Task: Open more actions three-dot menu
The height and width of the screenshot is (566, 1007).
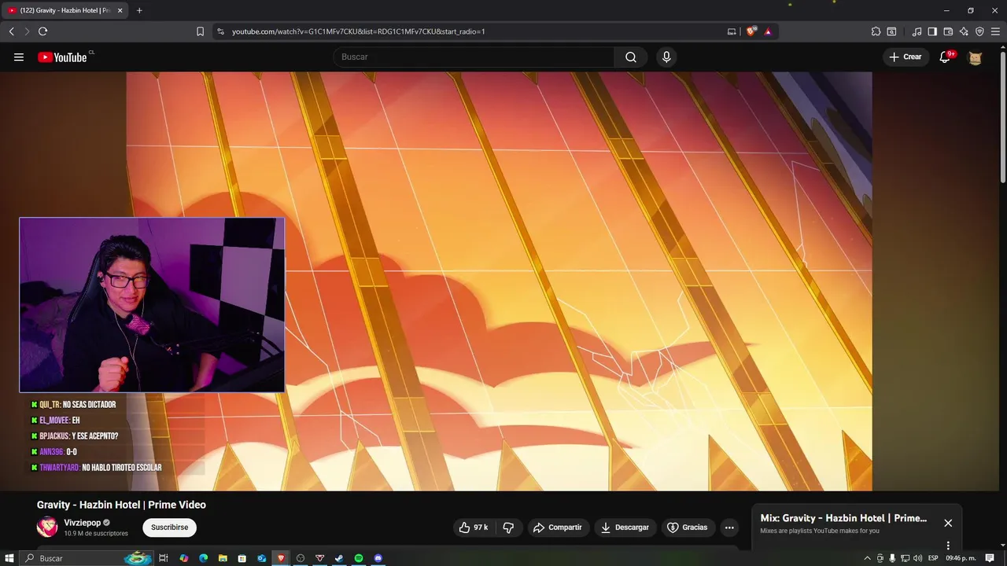Action: [729, 527]
